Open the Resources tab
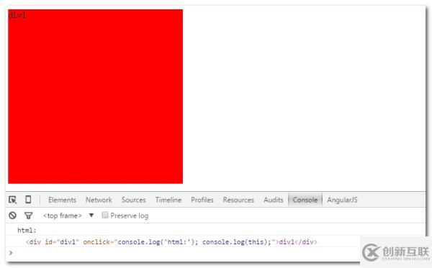This screenshot has width=432, height=268. click(238, 200)
